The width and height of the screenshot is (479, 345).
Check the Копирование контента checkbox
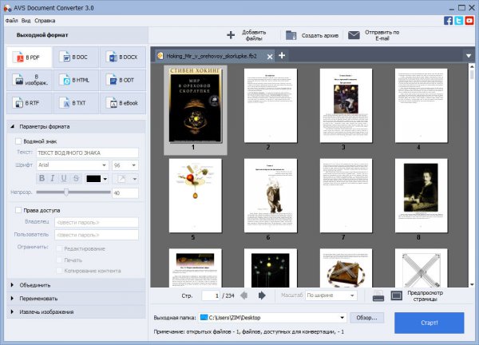click(x=60, y=271)
